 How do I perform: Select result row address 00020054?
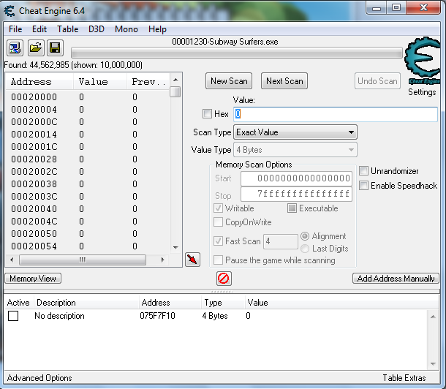pos(88,246)
